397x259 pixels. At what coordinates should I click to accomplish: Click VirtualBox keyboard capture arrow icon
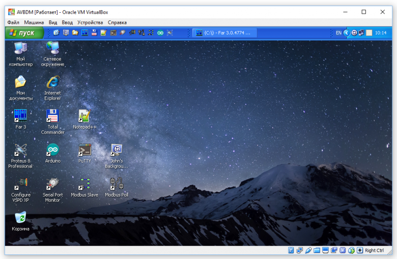[360, 250]
